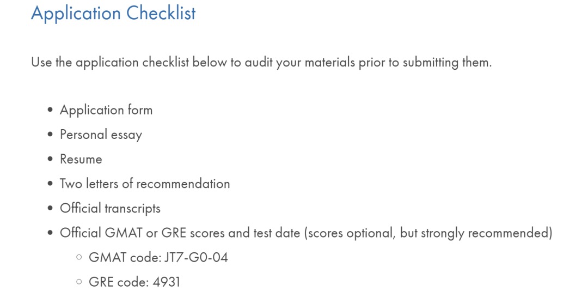The image size is (588, 297).
Task: Click the bullet beside Official transcripts
Action: click(x=50, y=208)
